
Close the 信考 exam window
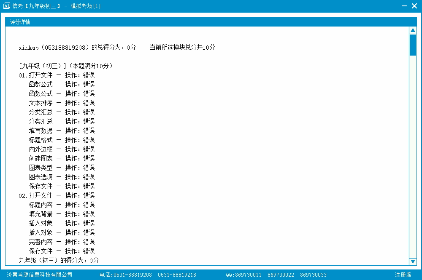[x=414, y=6]
